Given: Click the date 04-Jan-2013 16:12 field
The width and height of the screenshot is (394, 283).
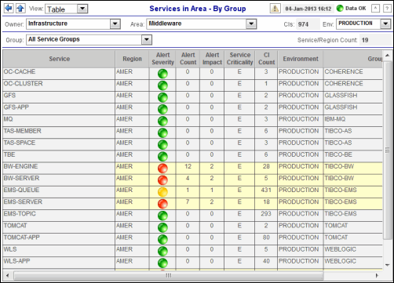Looking at the screenshot, I should 308,9.
